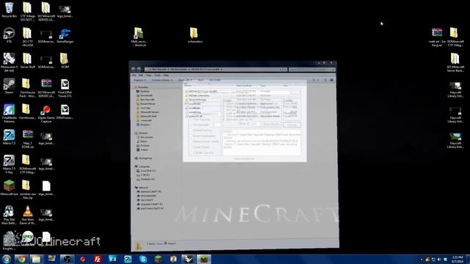The height and width of the screenshot is (264, 470).
Task: Open the Play Star Wars Battlefront shortcut
Action: click(9, 215)
